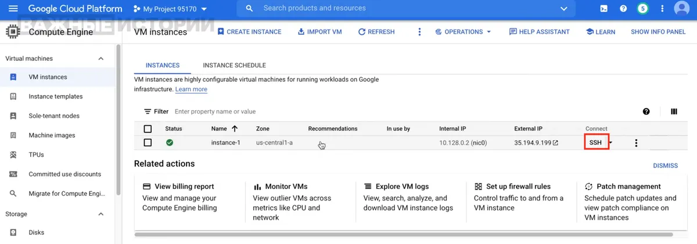Viewport: 697px width, 244px height.
Task: Click Create Instance button
Action: coord(249,32)
